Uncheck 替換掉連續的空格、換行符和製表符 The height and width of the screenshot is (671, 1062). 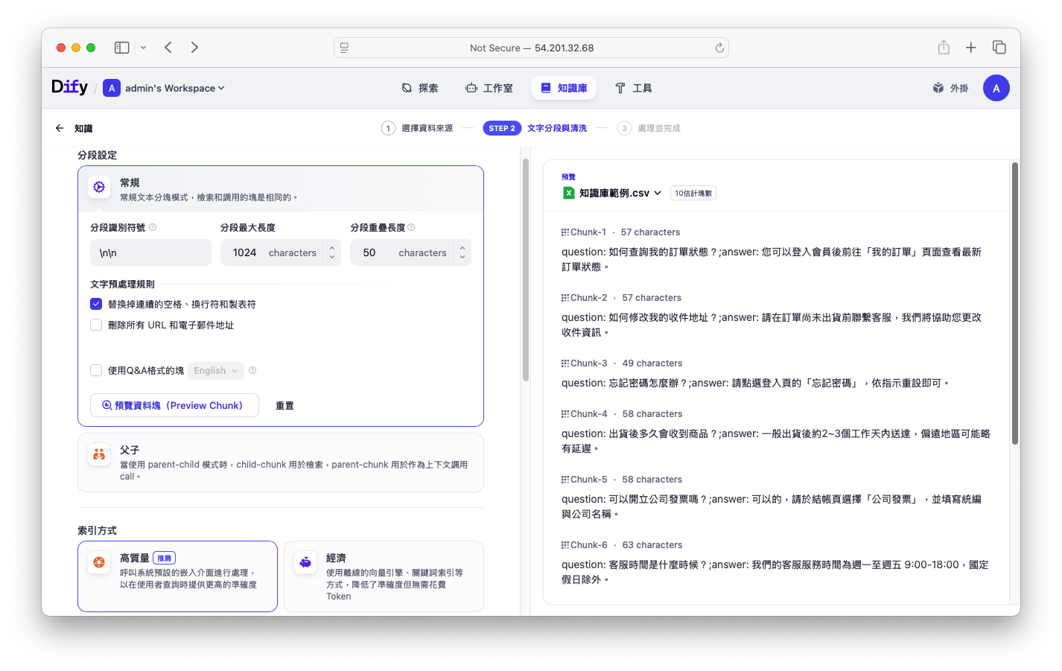pyautogui.click(x=96, y=304)
